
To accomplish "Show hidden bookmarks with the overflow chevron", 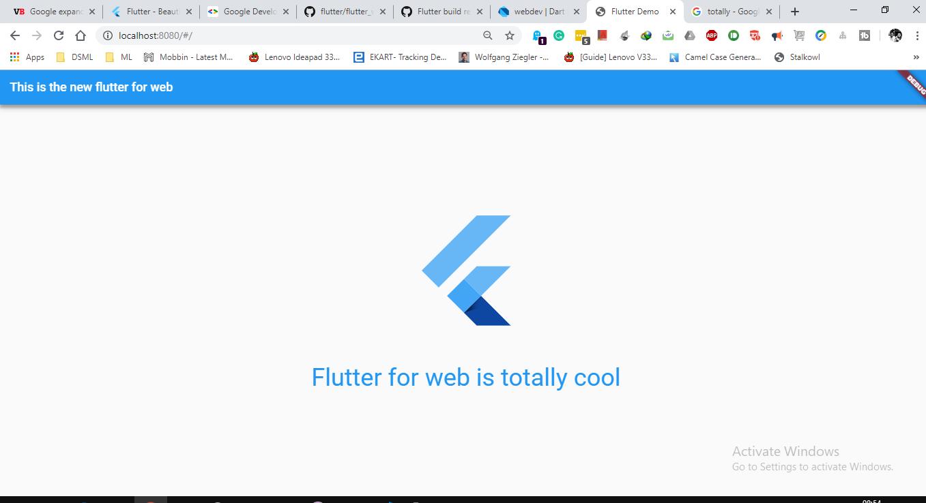I will pyautogui.click(x=916, y=57).
